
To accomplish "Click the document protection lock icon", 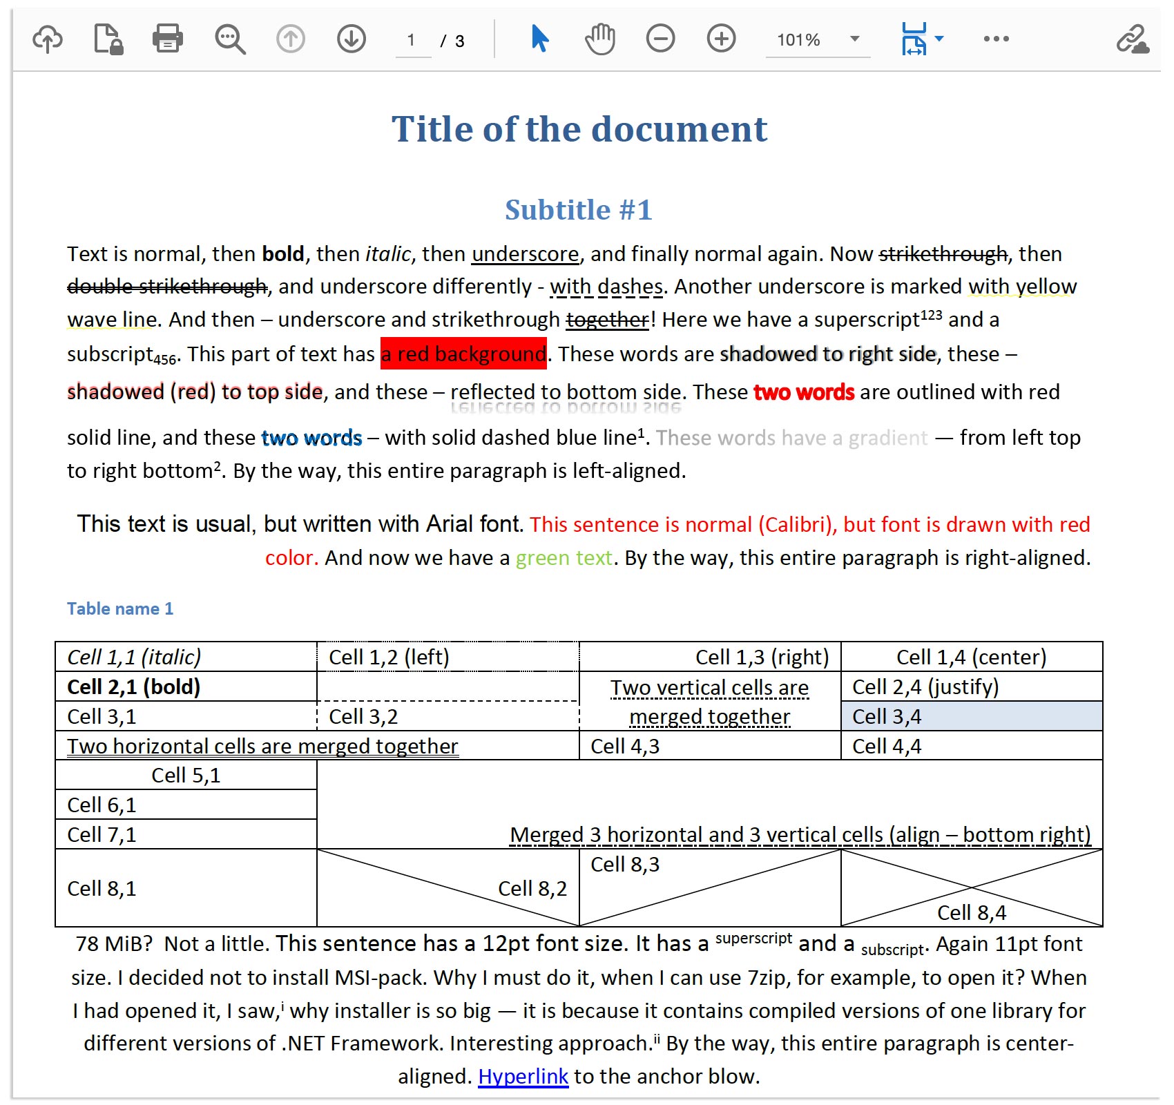I will pyautogui.click(x=109, y=39).
